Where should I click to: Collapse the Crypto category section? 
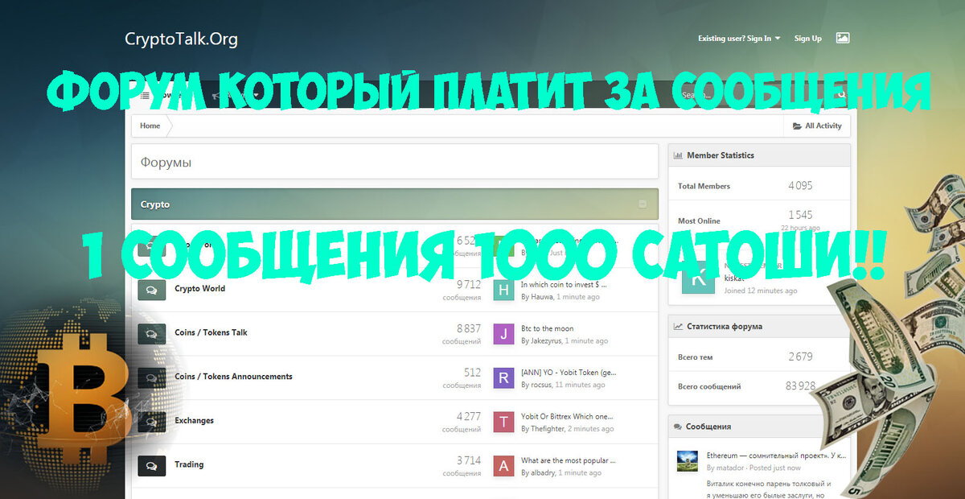click(x=643, y=204)
